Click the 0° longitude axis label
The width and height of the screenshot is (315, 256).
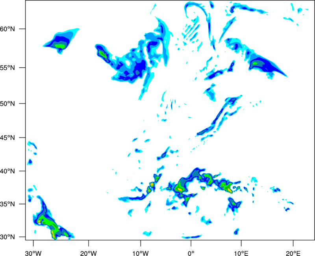point(191,253)
